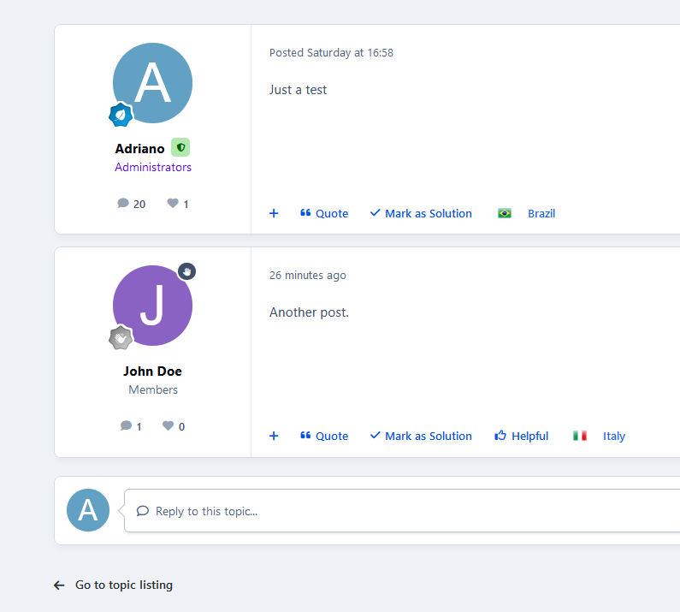Viewport: 680px width, 612px height.
Task: Toggle multiquote plus on Adriano's post
Action: click(274, 213)
